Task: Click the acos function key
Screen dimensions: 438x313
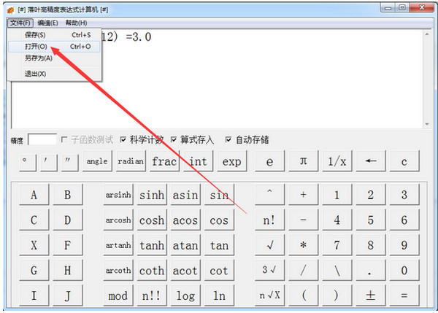Action: pos(185,220)
